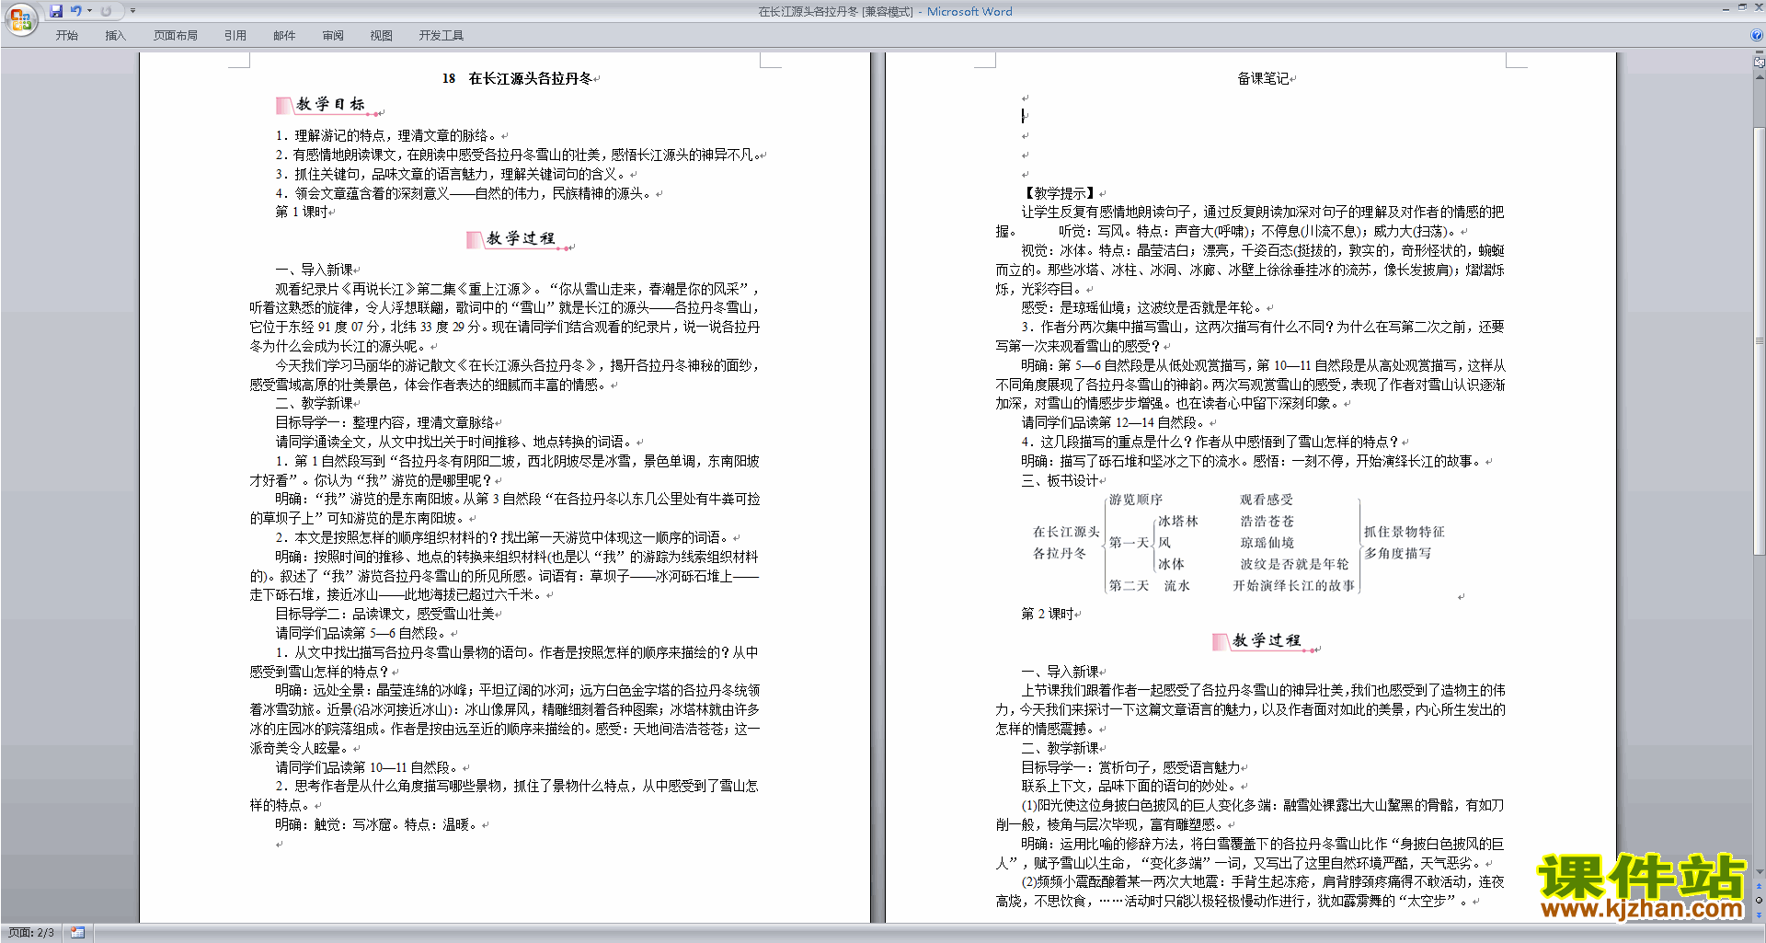The image size is (1766, 943).
Task: Go to the 视图 ribbon tab
Action: 382,36
